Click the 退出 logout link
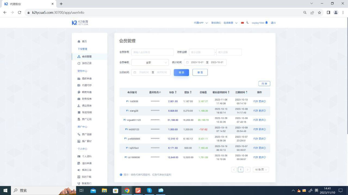Viewport: 348px width, 195px height. [273, 23]
